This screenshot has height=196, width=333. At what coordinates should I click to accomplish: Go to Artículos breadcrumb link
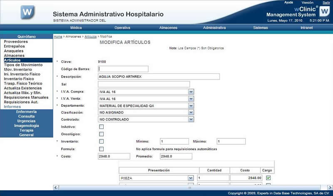point(90,37)
